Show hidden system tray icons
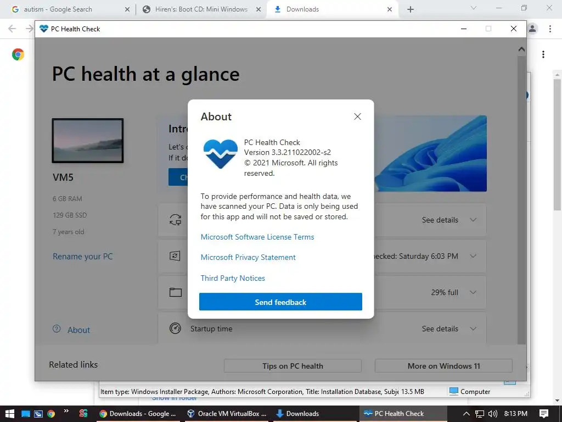The height and width of the screenshot is (422, 562). 466,413
